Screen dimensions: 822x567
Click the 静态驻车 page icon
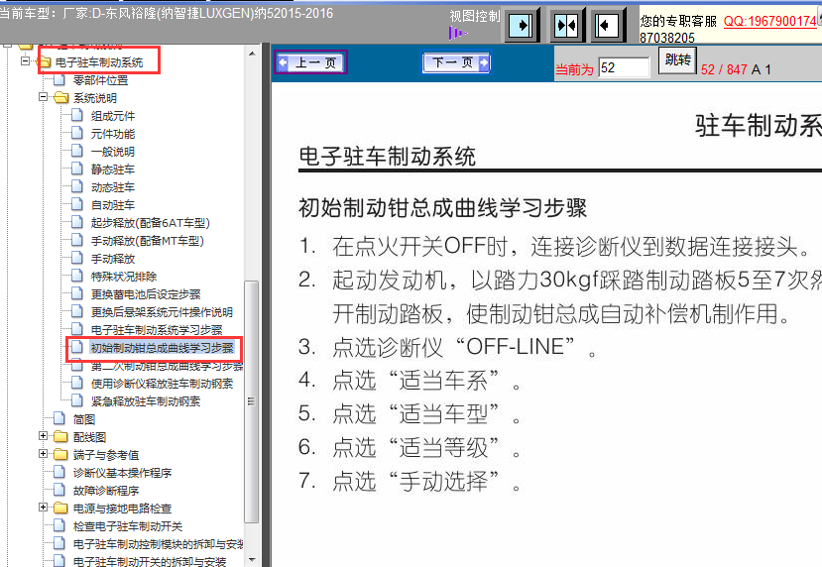[77, 169]
